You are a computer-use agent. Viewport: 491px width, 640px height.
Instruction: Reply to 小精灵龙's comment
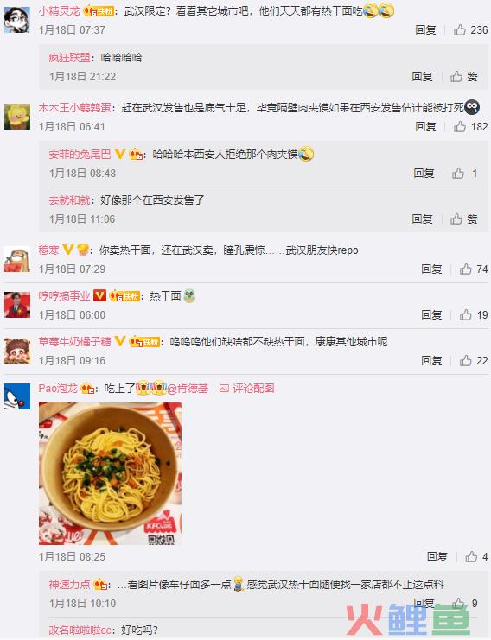[425, 29]
